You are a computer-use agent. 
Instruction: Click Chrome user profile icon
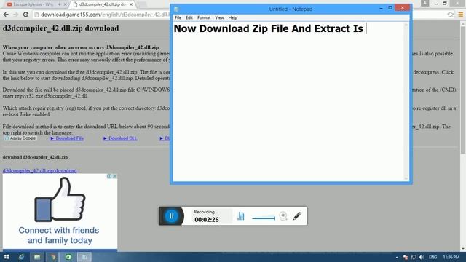click(425, 3)
